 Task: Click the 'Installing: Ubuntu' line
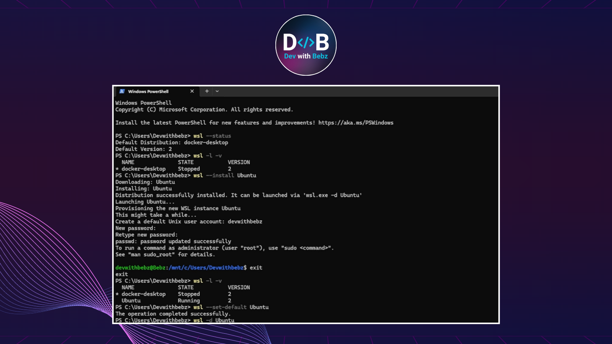tap(144, 188)
